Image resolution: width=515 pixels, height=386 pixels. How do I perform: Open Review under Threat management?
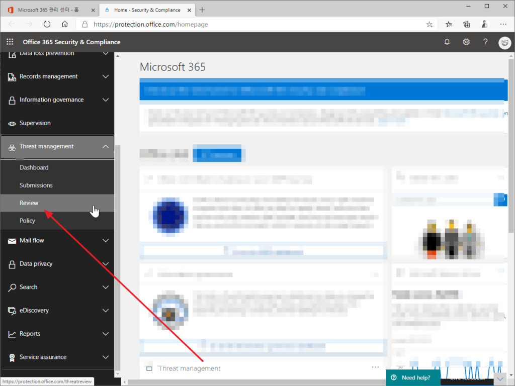click(29, 203)
